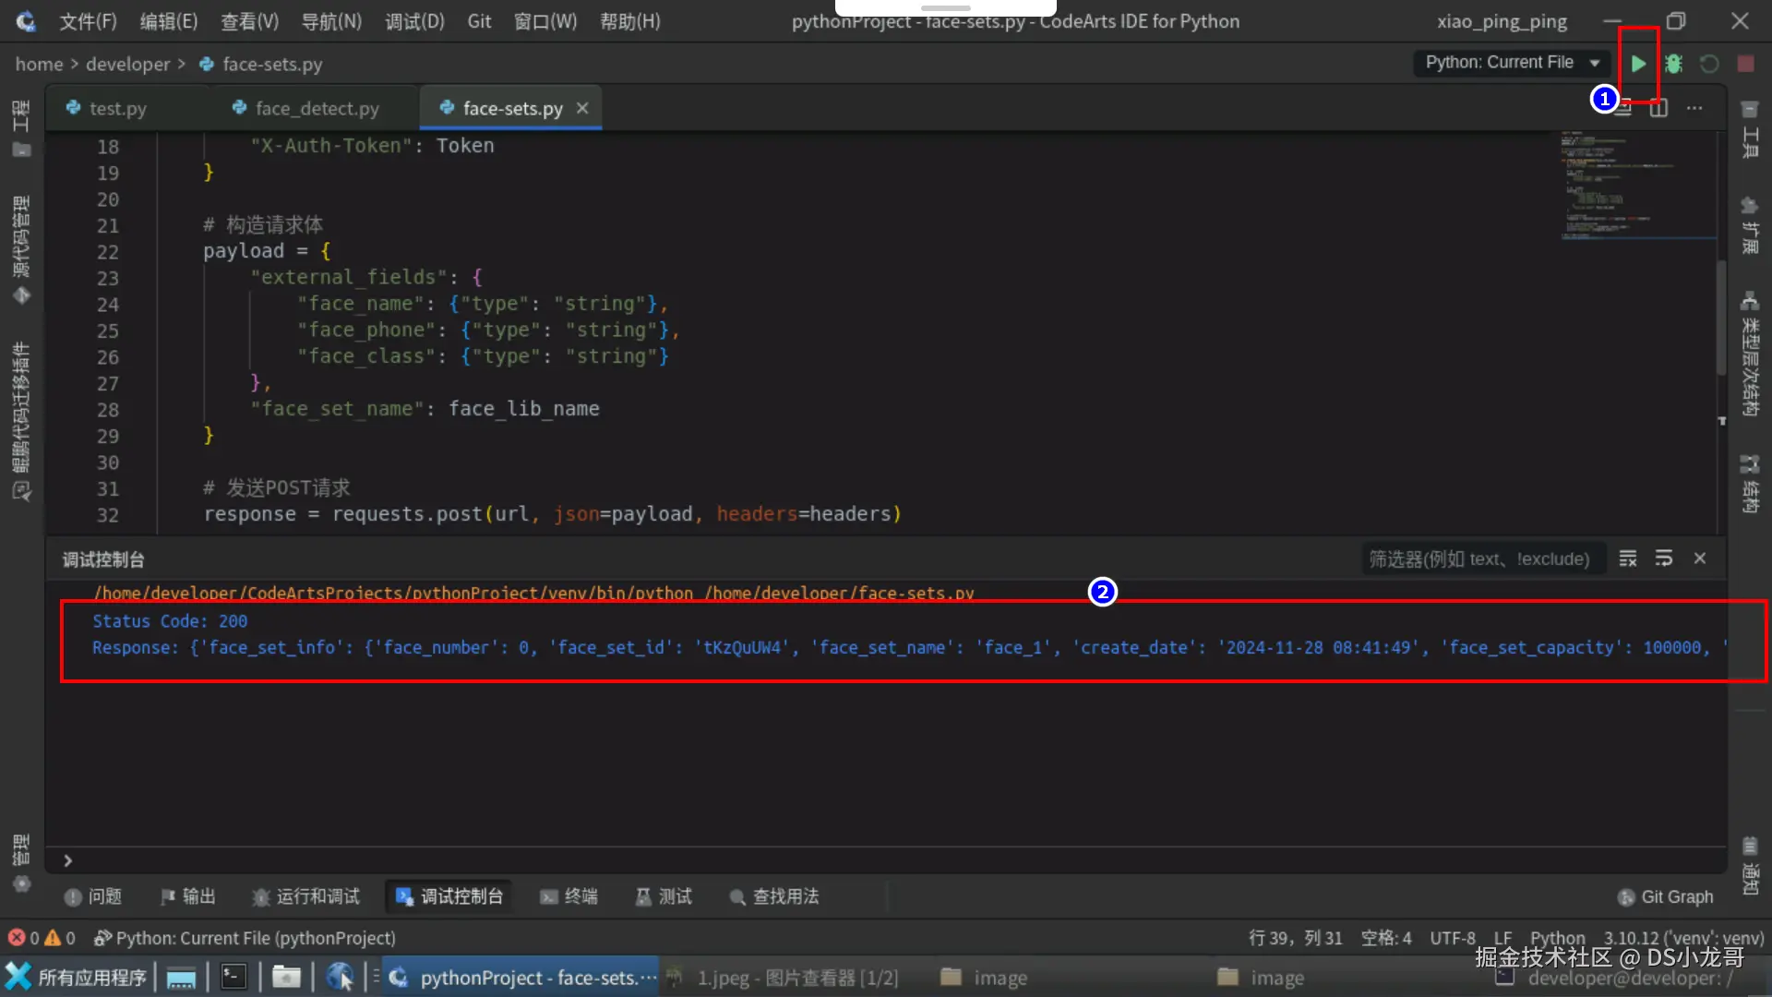Clear the debug console output

coord(1628,559)
